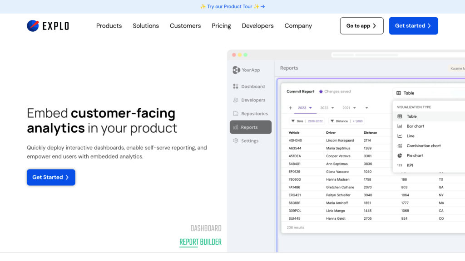Click the arrow after Product Tour
Screen dimensions: 465x261
coord(263,6)
